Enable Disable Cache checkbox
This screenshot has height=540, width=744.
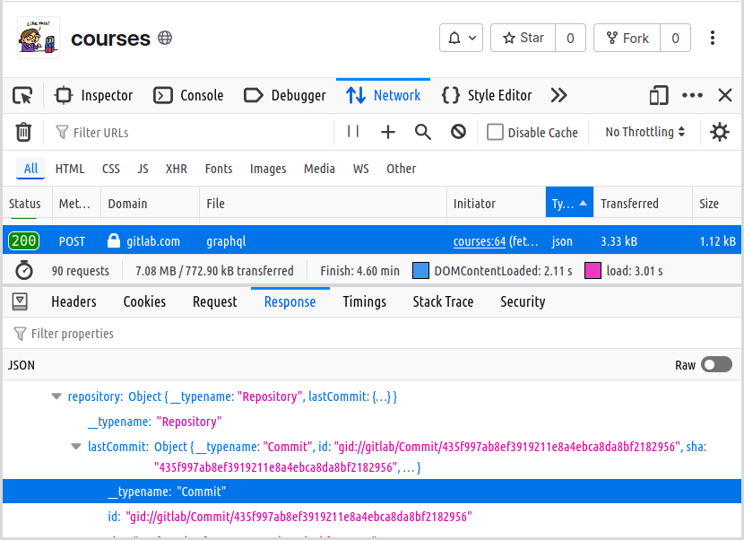pyautogui.click(x=495, y=132)
